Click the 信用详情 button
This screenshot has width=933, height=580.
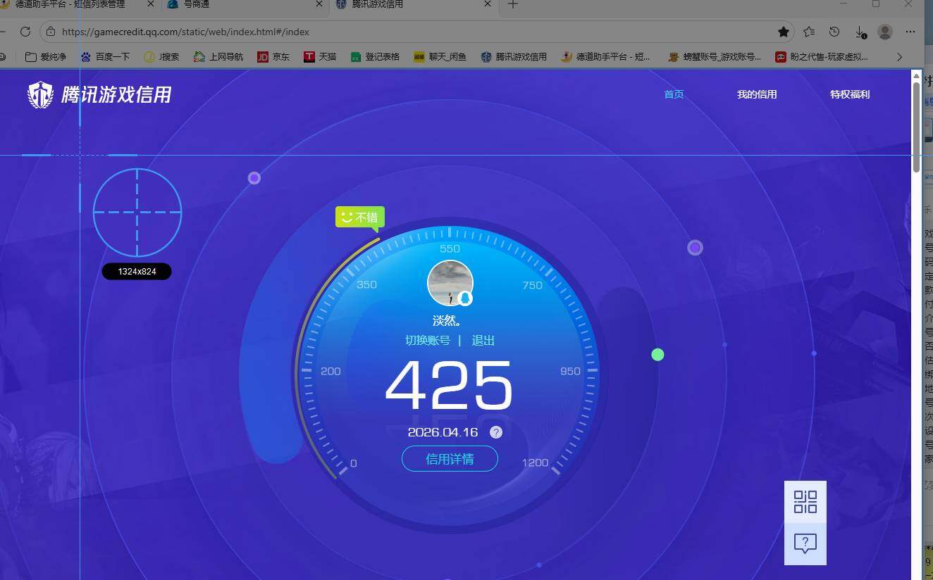click(450, 459)
